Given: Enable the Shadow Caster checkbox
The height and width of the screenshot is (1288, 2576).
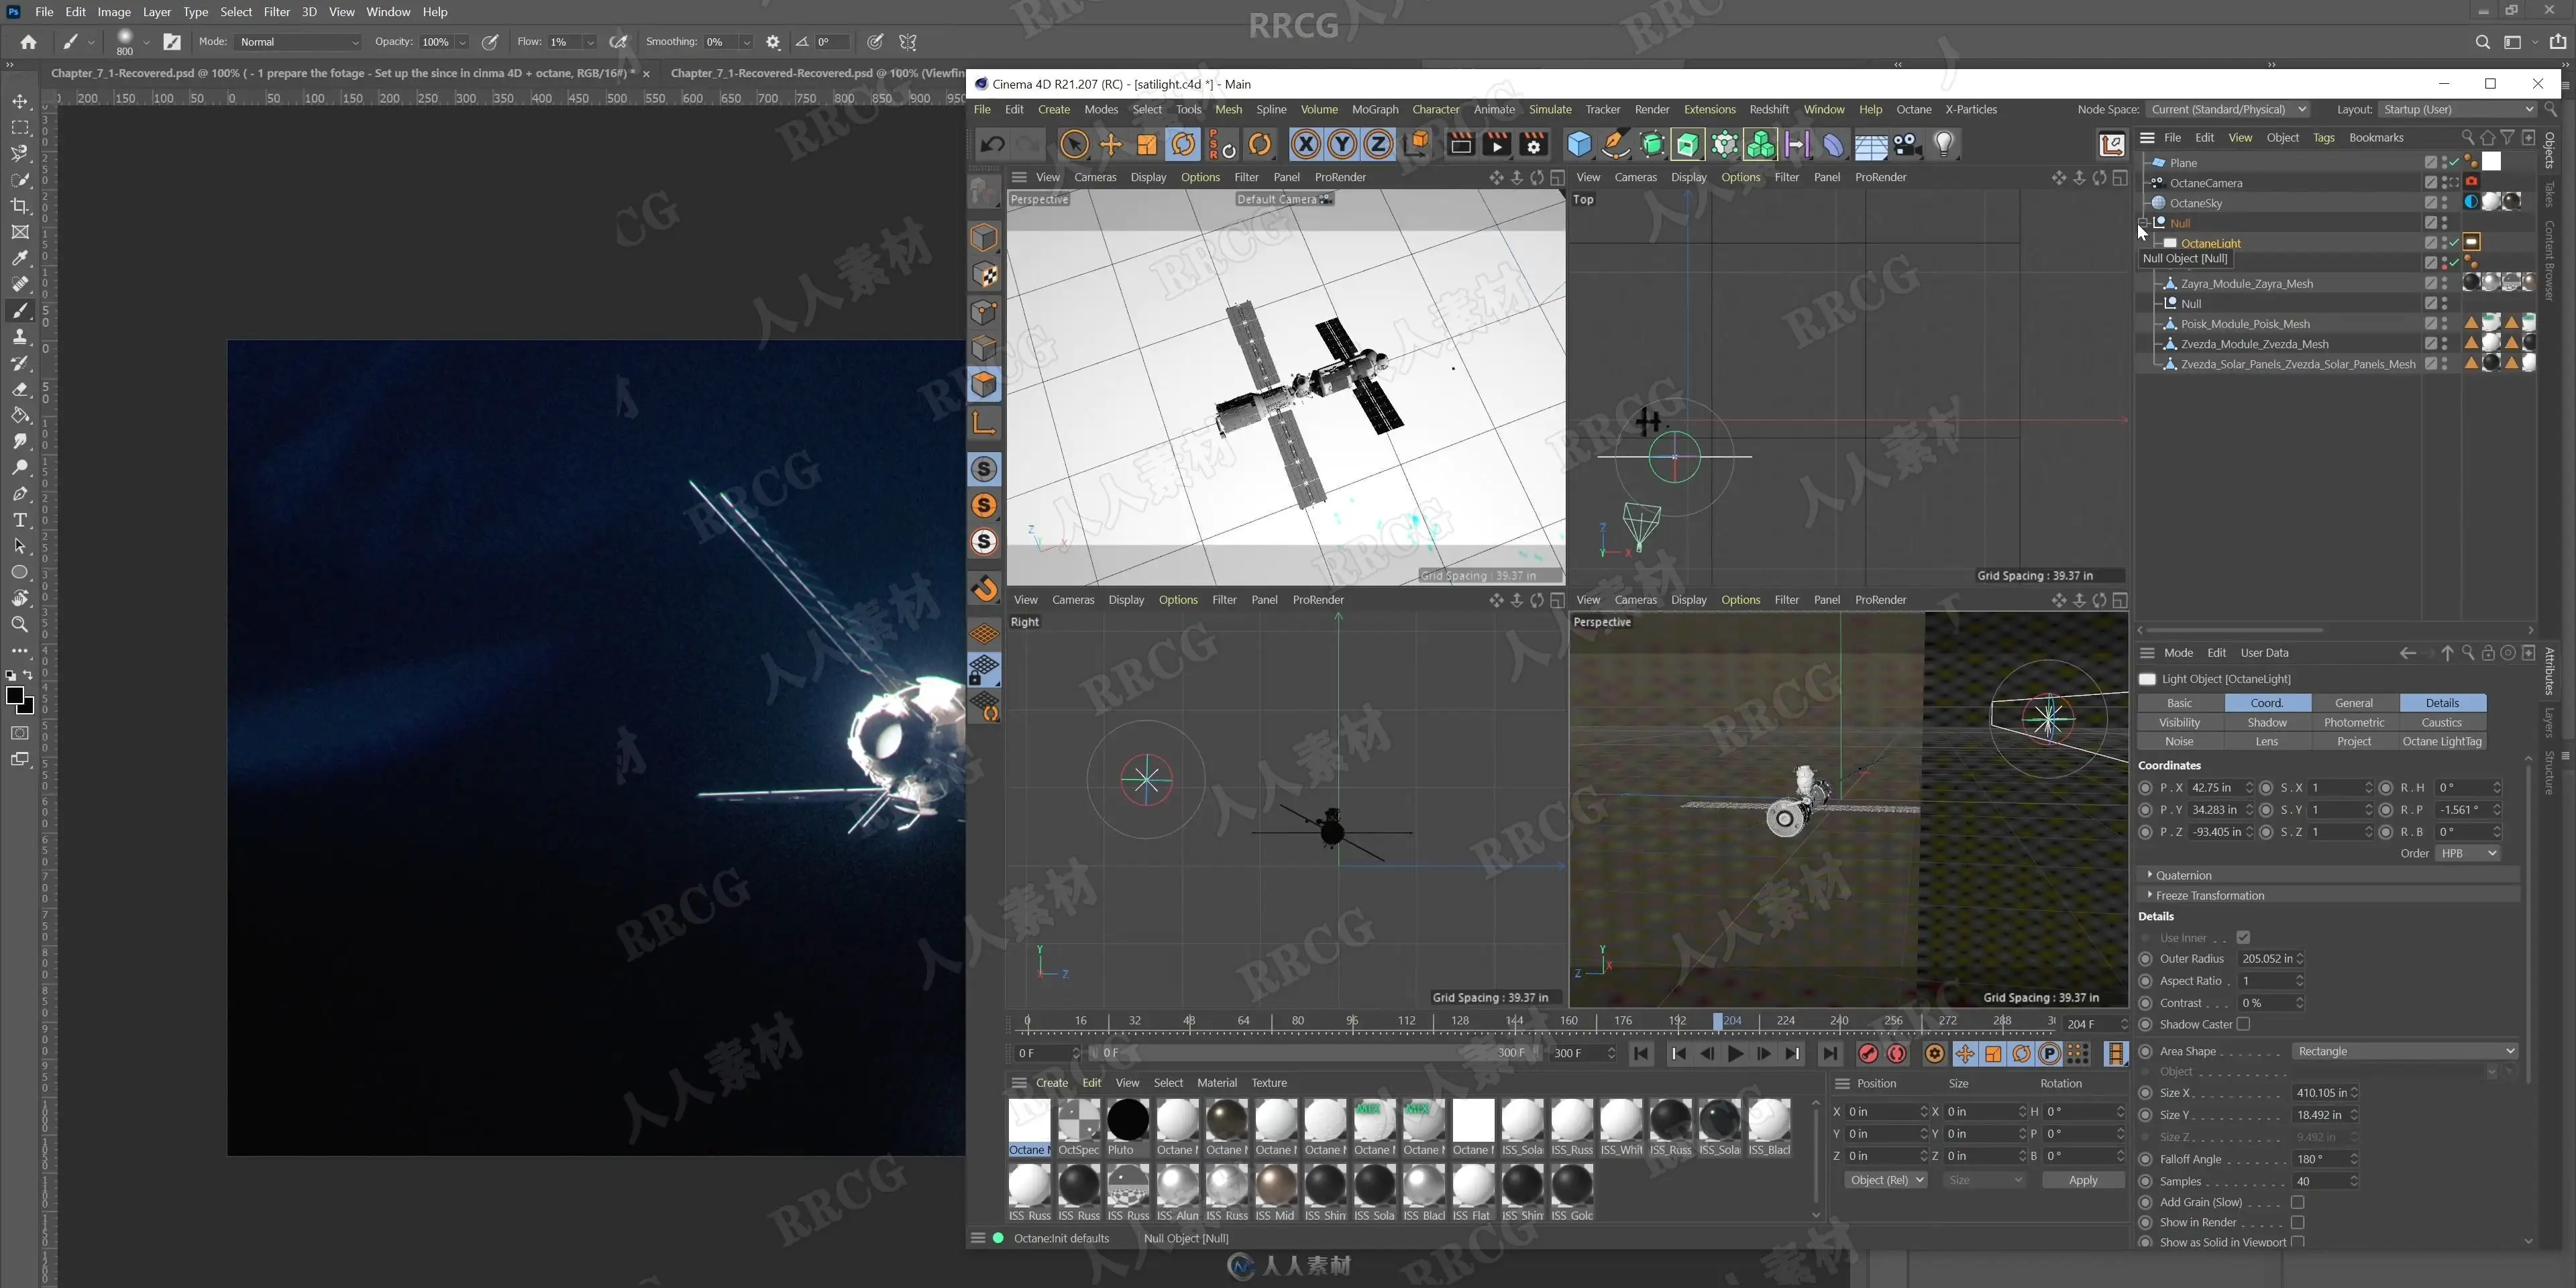Looking at the screenshot, I should point(2243,1024).
